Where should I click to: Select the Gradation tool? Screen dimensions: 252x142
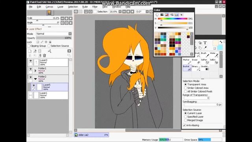(x=205, y=68)
